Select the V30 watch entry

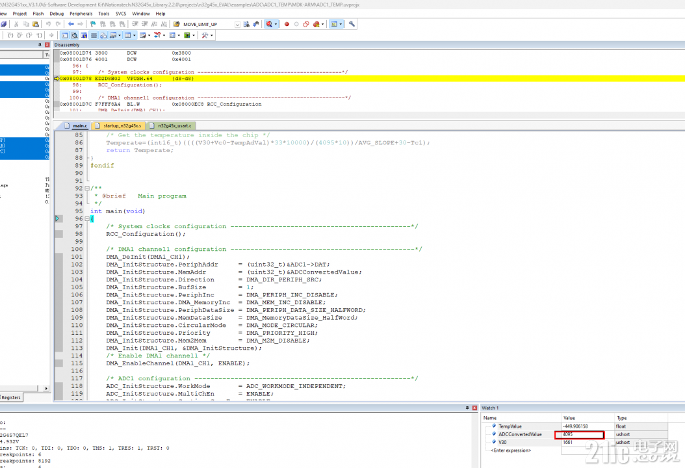coord(502,442)
